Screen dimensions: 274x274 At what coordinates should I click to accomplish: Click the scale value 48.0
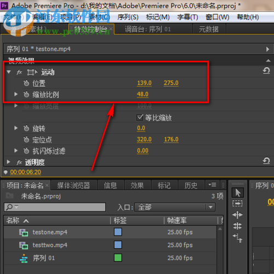coord(142,94)
